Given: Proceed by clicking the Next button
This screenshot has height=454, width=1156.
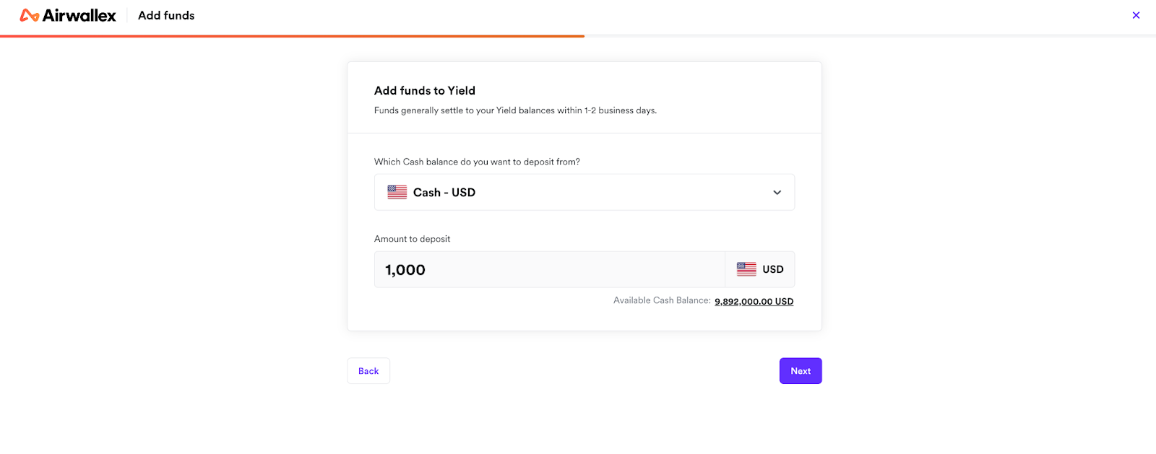Looking at the screenshot, I should pos(801,371).
